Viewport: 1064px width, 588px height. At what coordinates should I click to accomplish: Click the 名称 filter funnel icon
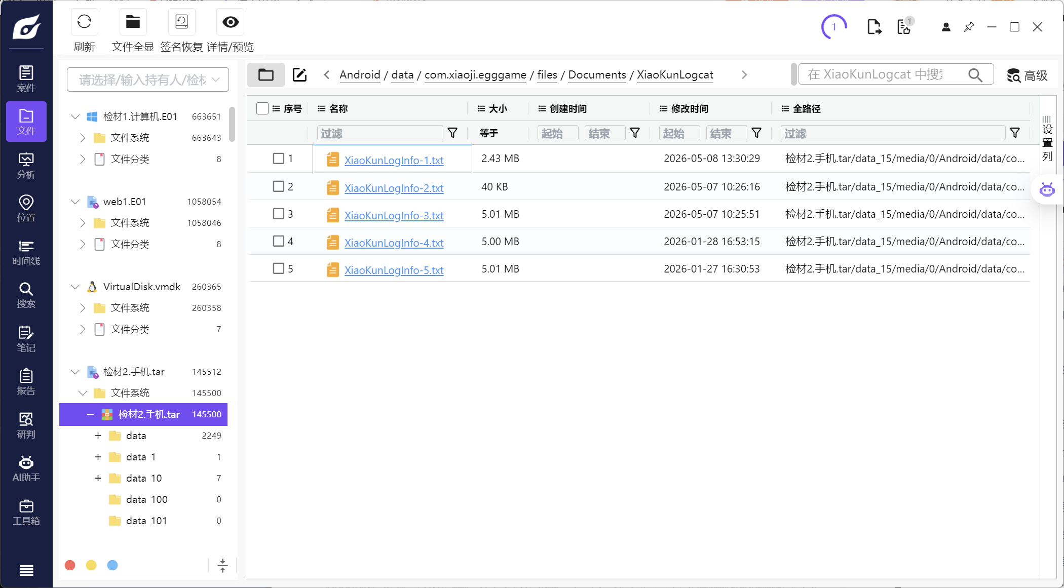(453, 133)
